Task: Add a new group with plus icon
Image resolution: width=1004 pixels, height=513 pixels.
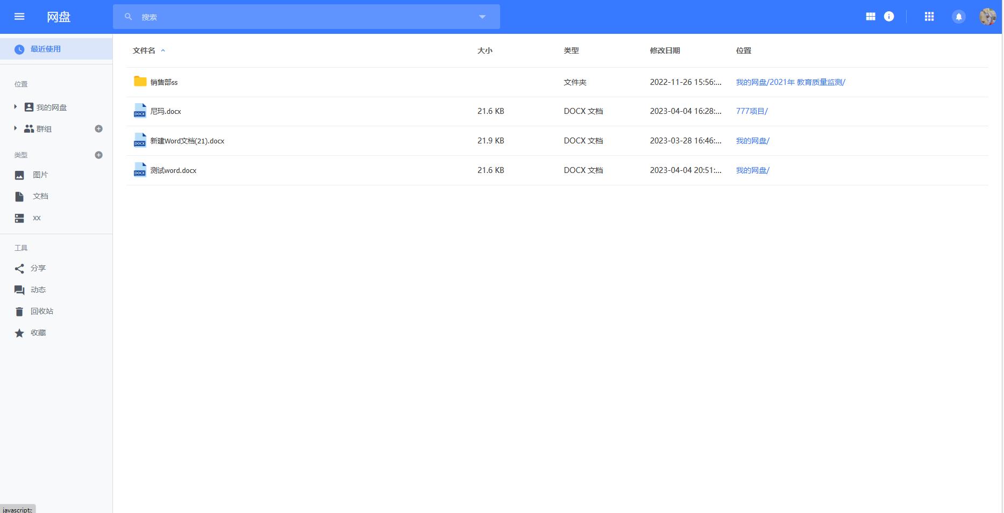Action: [x=98, y=129]
